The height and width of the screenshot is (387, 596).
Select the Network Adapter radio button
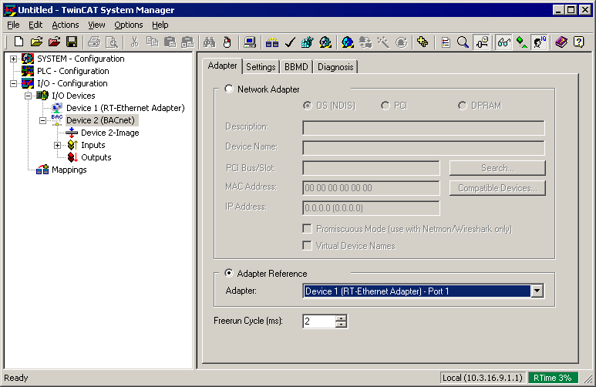click(228, 89)
